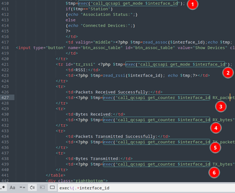Click the "Packets Transmitted Successfully:" text
Screen dimensions: 235x193
tap(117, 137)
